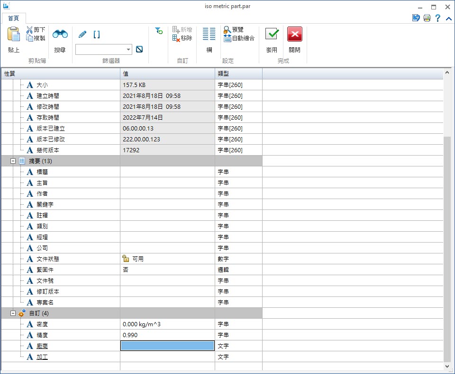This screenshot has height=374, width=455.
Task: Click the clear filter icon beside combo box
Action: coord(139,49)
